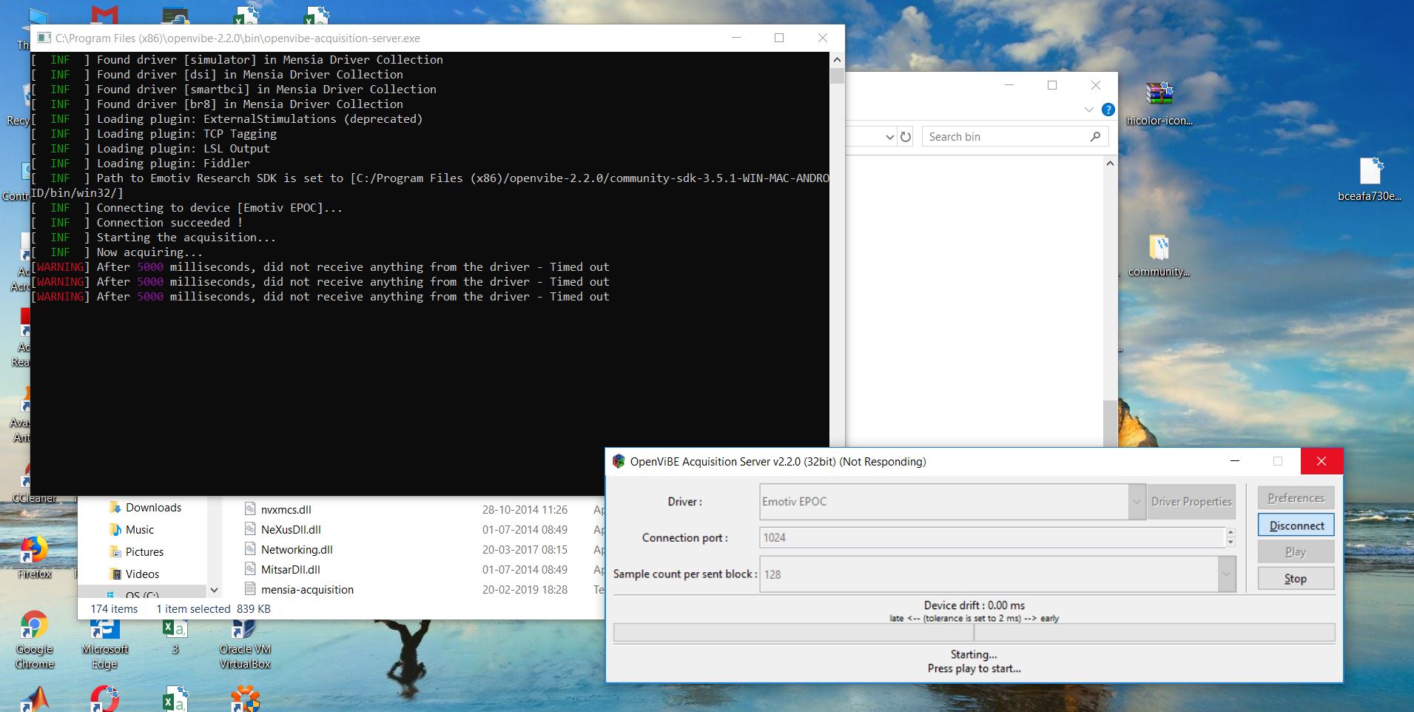Click the Play button in Acquisition Server
The height and width of the screenshot is (712, 1414).
click(x=1296, y=551)
